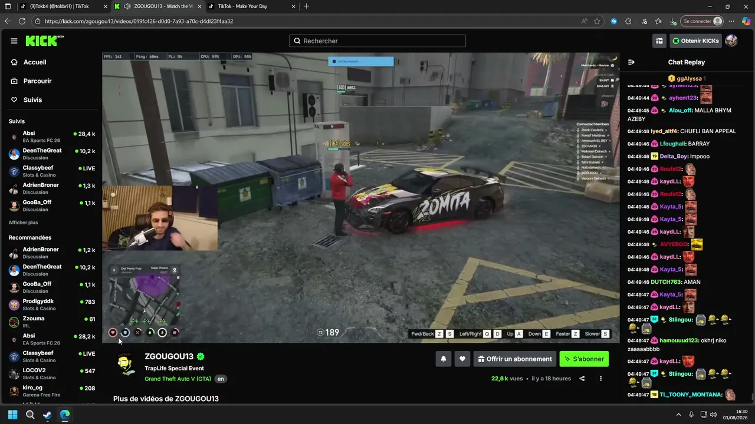
Task: Open the browser extensions puzzle icon
Action: (628, 21)
